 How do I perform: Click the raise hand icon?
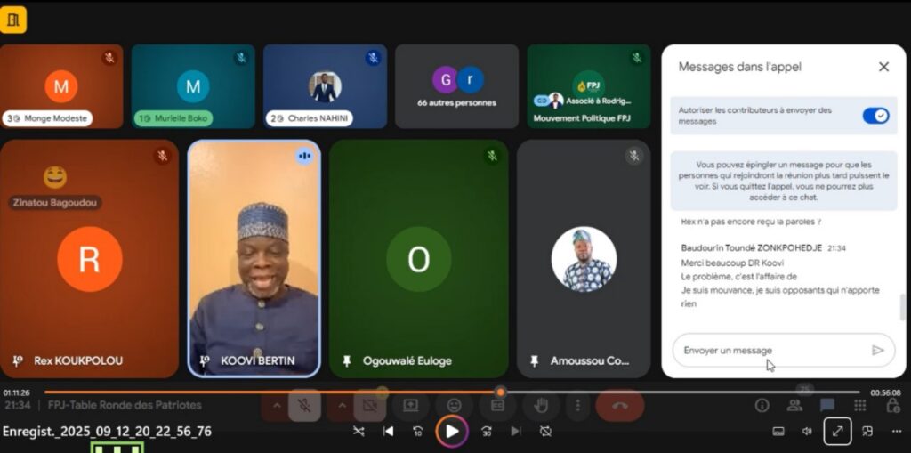(541, 406)
